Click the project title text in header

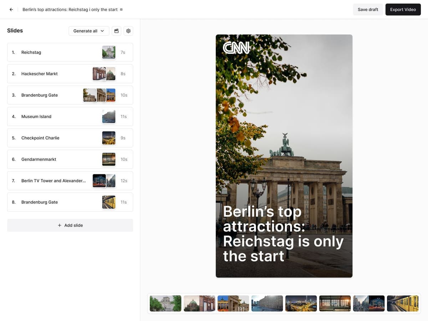click(70, 10)
